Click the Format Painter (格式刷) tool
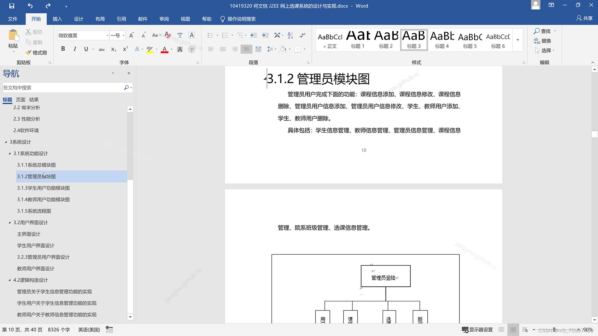Screen dimensions: 598x336 pos(36,53)
